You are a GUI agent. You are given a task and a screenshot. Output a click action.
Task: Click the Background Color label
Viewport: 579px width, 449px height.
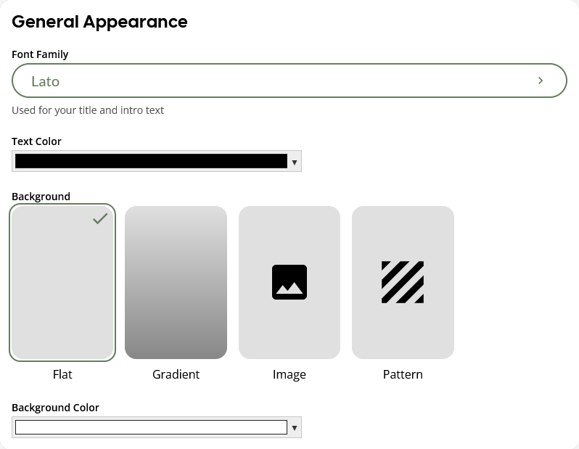pos(55,408)
